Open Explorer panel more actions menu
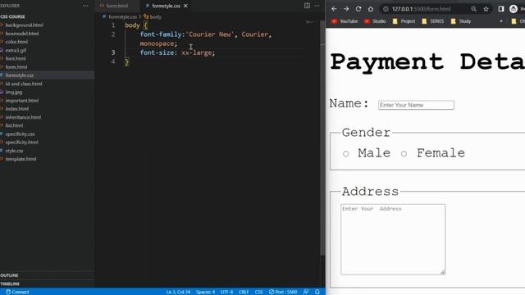Viewport: 525px width, 295px height. (x=85, y=6)
